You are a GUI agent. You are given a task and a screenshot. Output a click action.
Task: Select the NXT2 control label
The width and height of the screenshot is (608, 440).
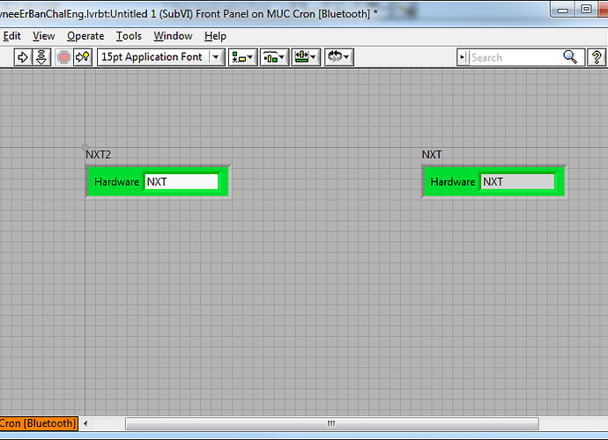98,155
